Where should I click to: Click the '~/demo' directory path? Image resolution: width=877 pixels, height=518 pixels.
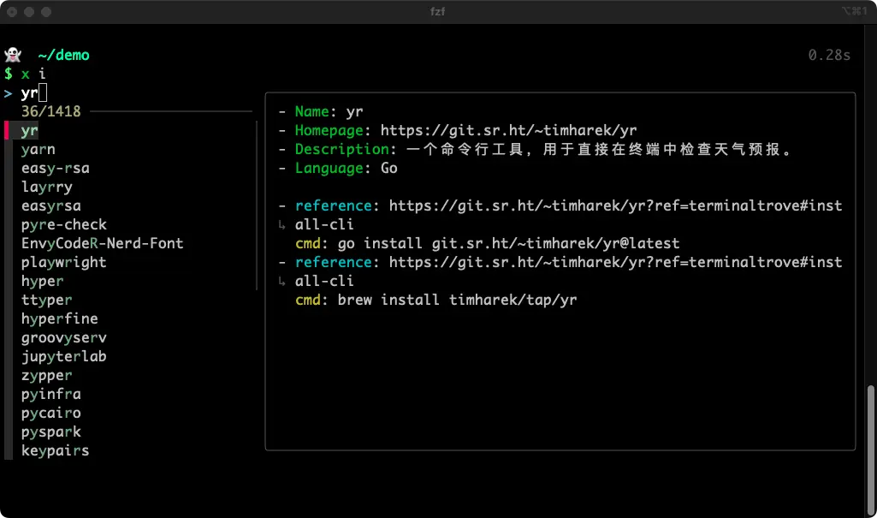point(64,55)
